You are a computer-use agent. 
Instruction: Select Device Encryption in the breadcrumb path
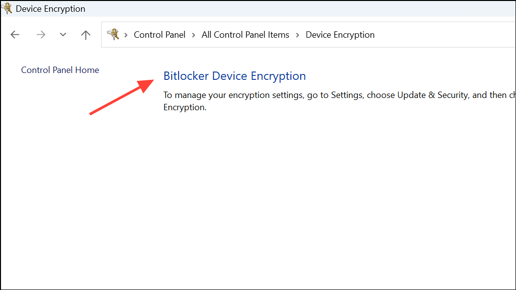[340, 34]
